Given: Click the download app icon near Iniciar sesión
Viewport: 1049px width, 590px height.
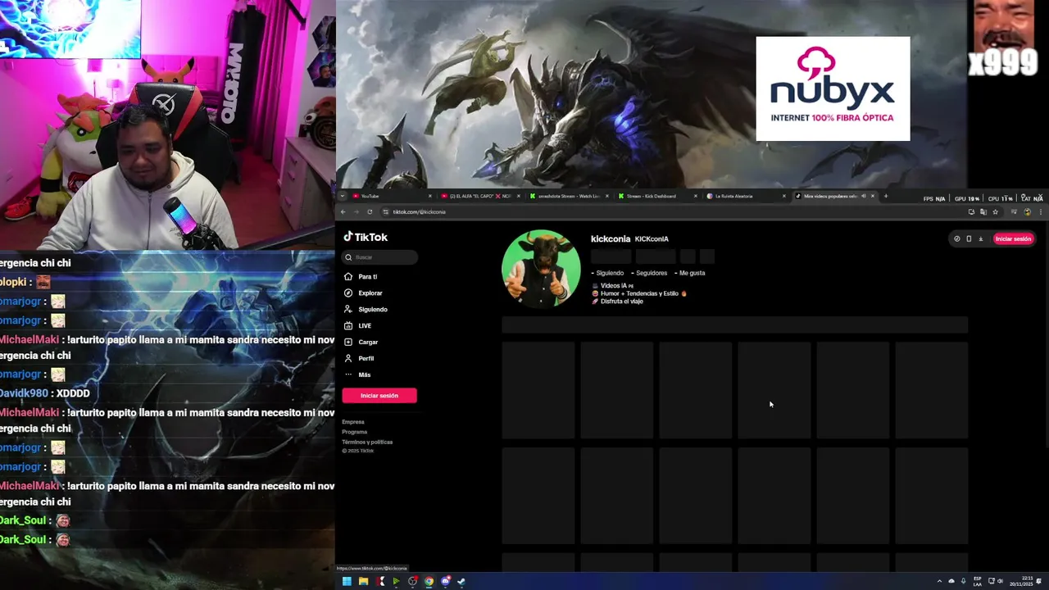Looking at the screenshot, I should [980, 238].
